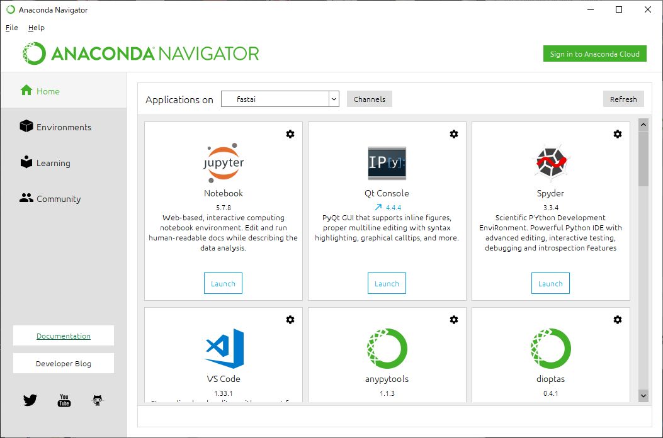Open settings gear on Jupyter Notebook card
The height and width of the screenshot is (438, 663).
tap(290, 134)
